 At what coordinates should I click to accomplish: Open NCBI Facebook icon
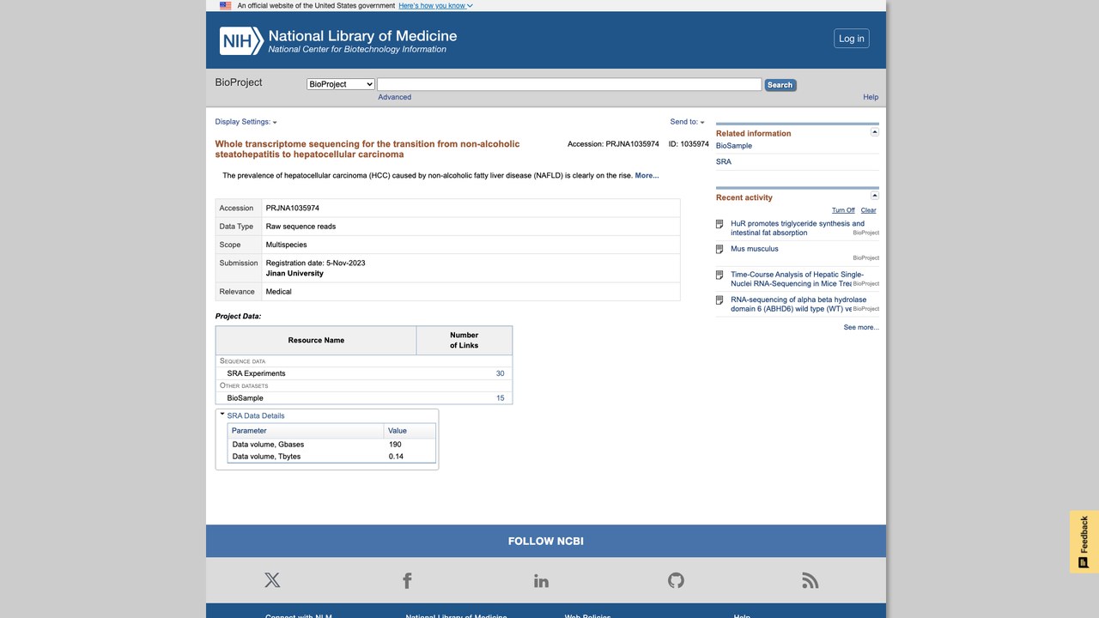tap(407, 580)
